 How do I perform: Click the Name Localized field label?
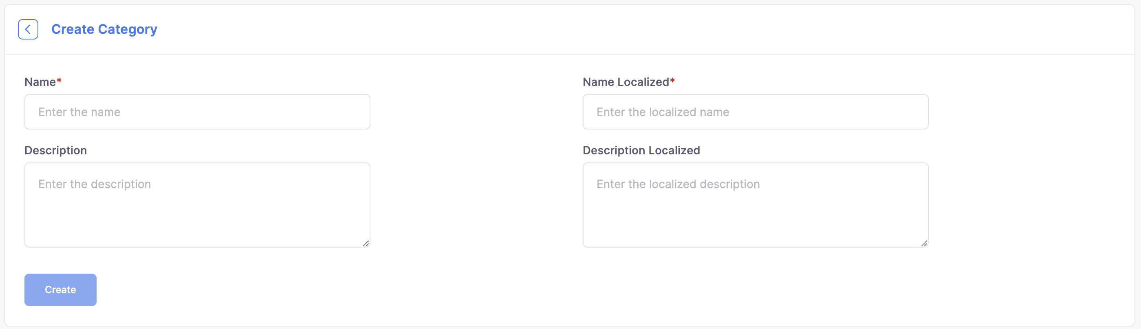(626, 82)
